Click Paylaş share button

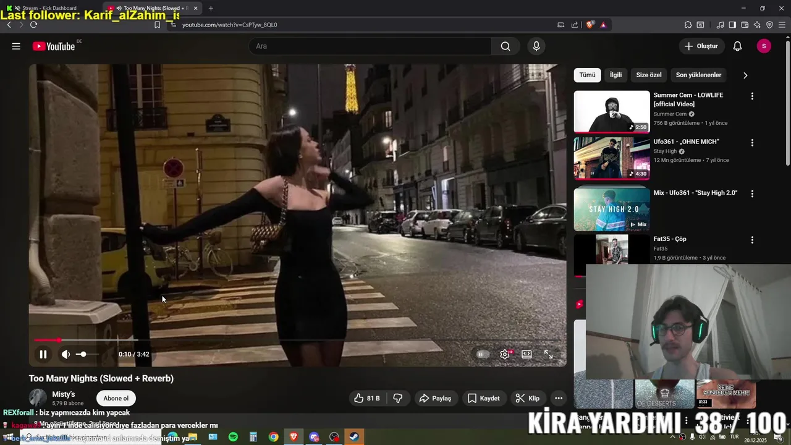435,399
